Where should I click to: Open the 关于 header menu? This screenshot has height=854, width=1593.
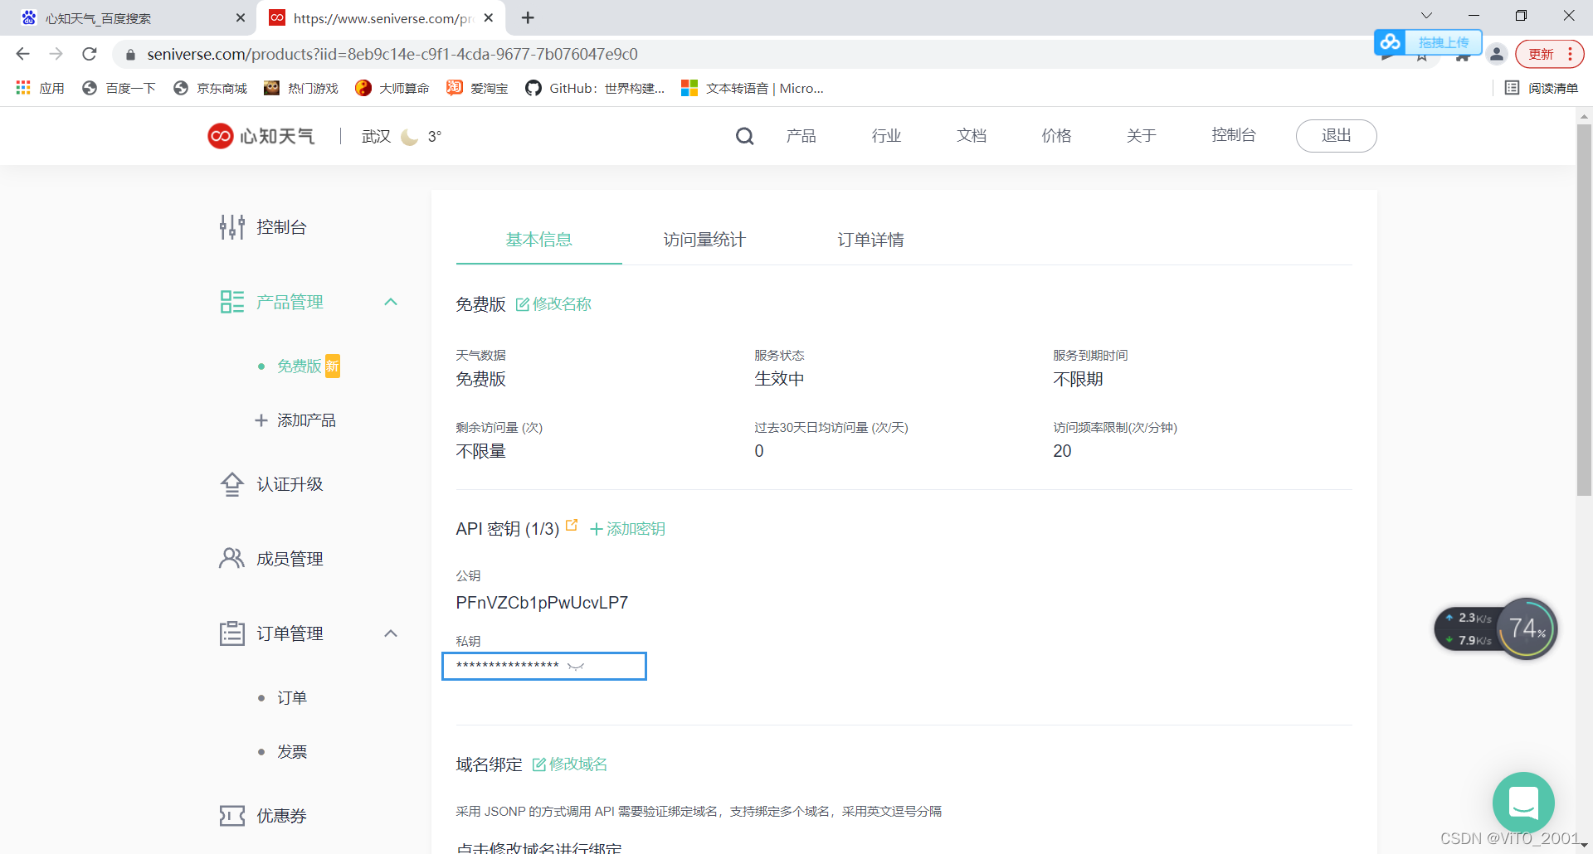click(x=1142, y=136)
